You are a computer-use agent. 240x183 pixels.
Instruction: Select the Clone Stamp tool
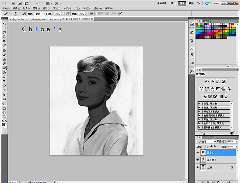pos(4,59)
